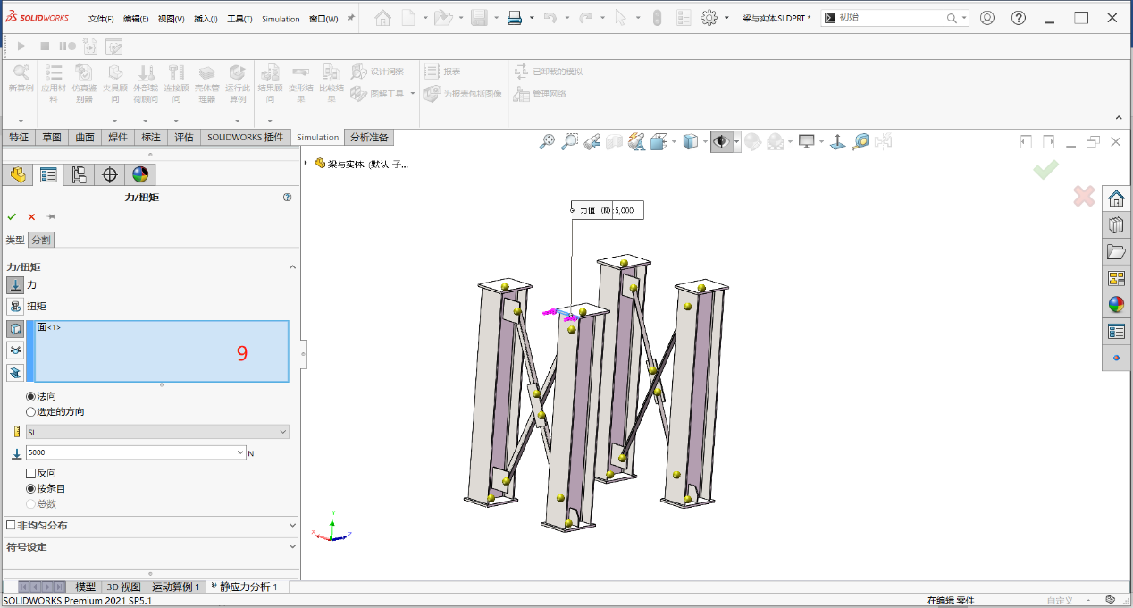Open the Design Library task pane

point(1116,225)
